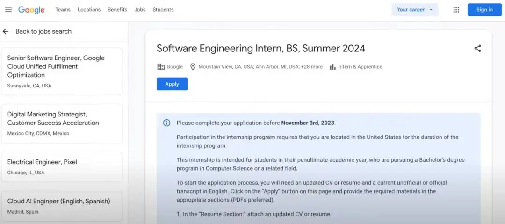This screenshot has height=224, width=505.
Task: Click the Google company building icon
Action: point(161,67)
